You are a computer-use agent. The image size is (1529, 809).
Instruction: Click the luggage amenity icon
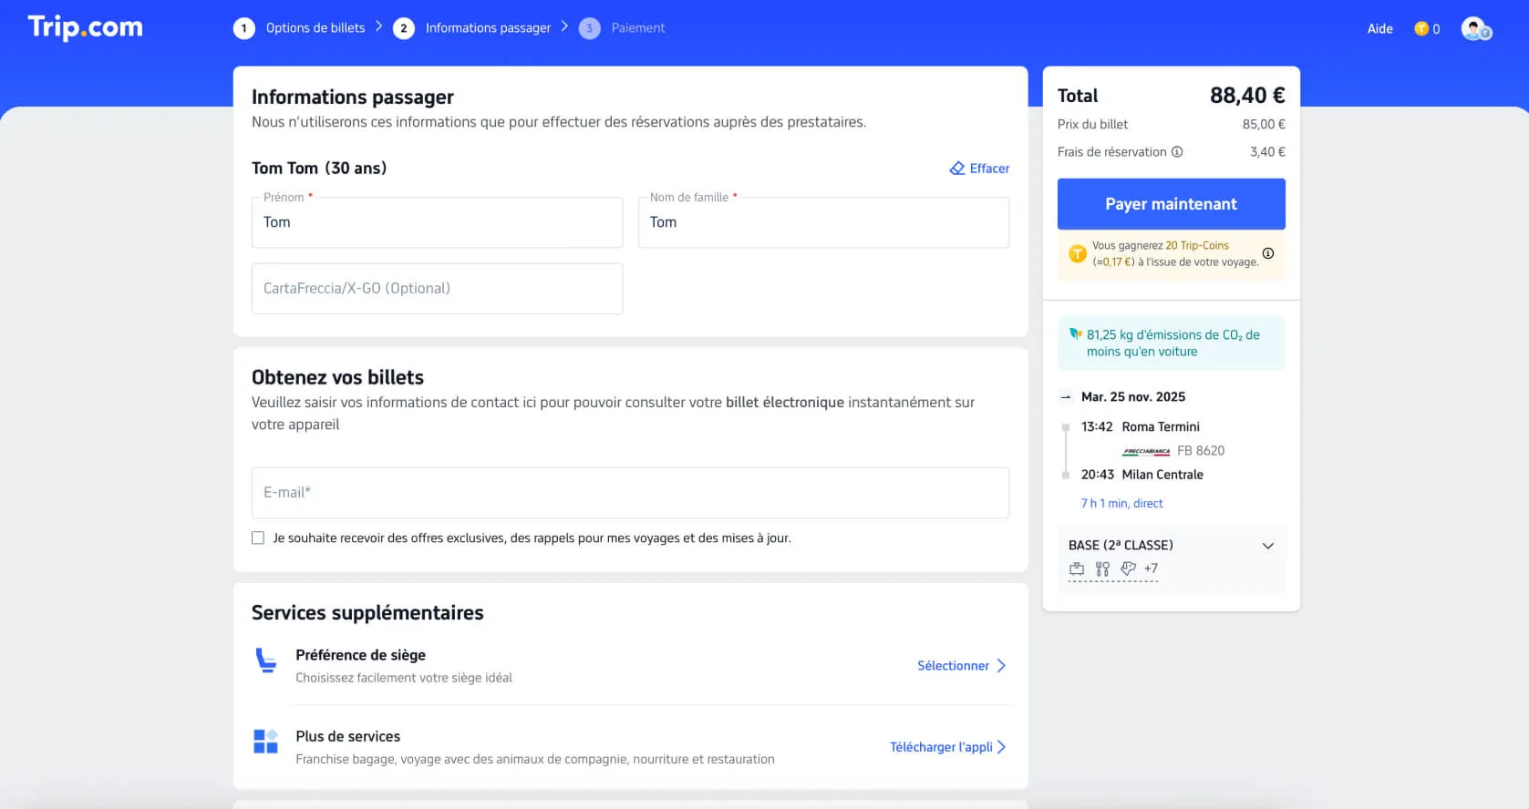point(1077,568)
